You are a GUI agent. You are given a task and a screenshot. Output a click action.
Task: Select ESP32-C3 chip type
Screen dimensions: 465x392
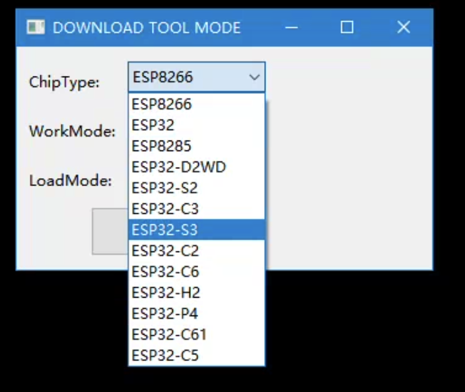point(196,209)
